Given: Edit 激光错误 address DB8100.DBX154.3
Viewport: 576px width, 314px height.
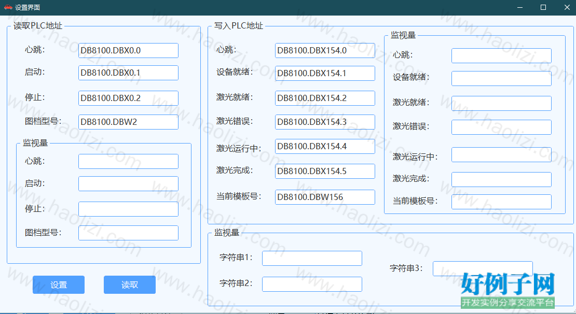Looking at the screenshot, I should point(325,122).
